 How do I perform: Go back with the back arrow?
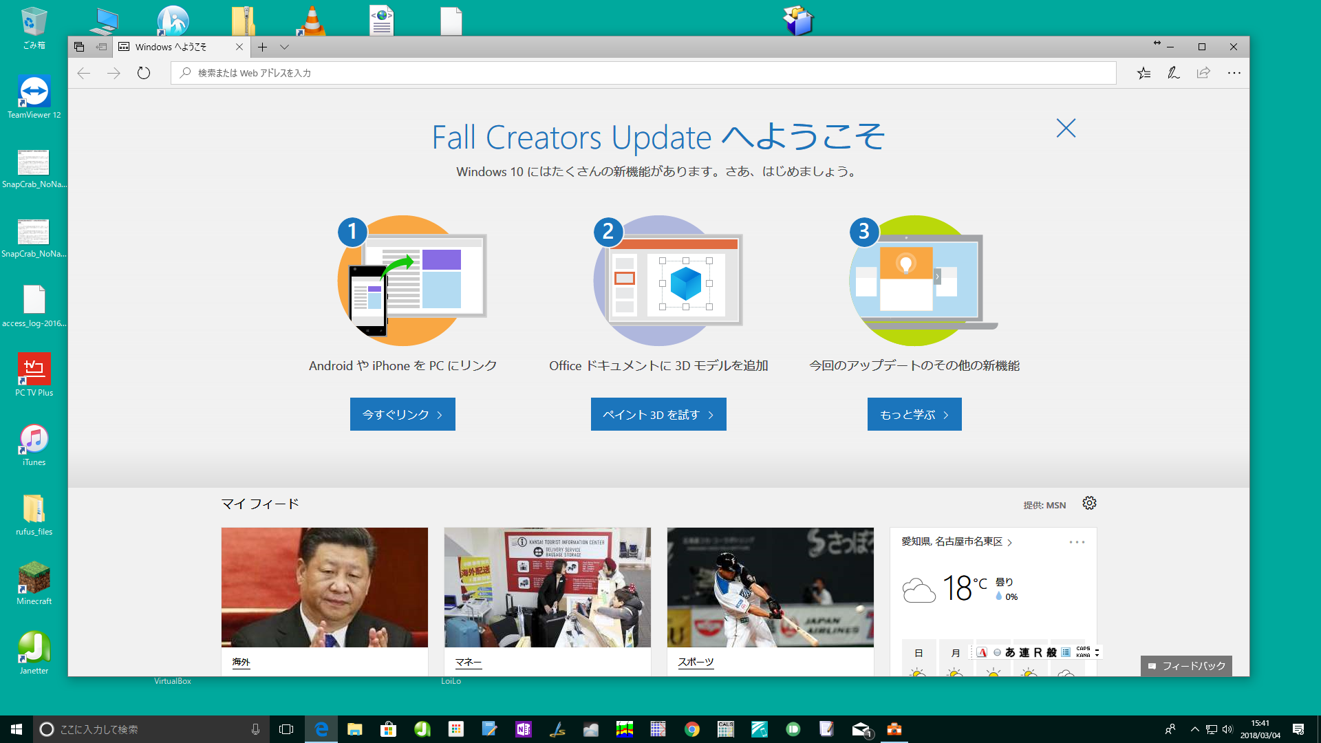[x=84, y=73]
